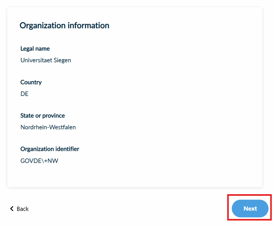Click the Next button
Screen dimensions: 274x226
[250, 209]
